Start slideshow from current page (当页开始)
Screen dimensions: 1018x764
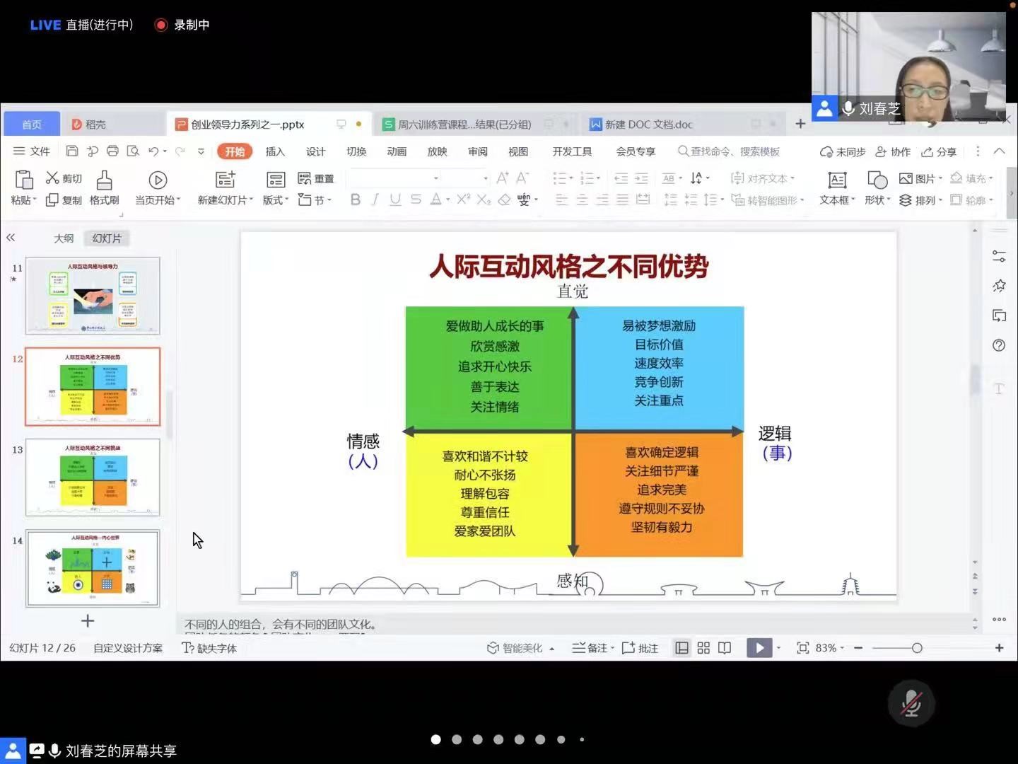click(x=158, y=180)
